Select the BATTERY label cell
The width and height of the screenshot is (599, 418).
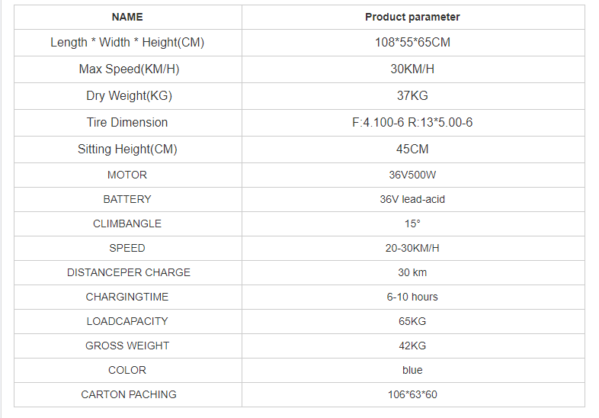(127, 199)
